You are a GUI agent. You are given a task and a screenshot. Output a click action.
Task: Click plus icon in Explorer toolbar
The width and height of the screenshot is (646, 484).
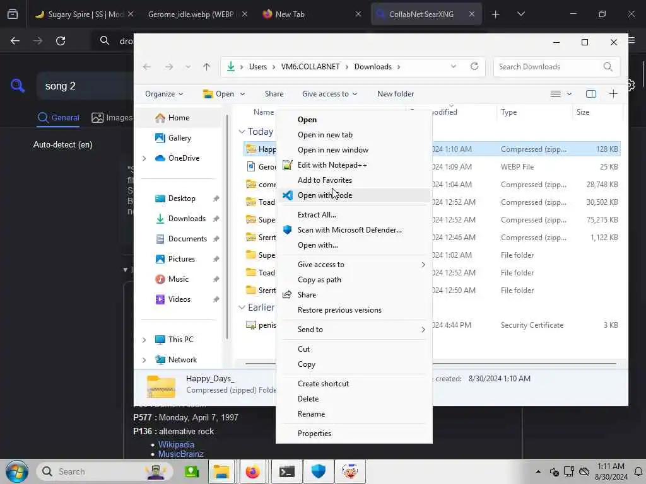pyautogui.click(x=613, y=94)
